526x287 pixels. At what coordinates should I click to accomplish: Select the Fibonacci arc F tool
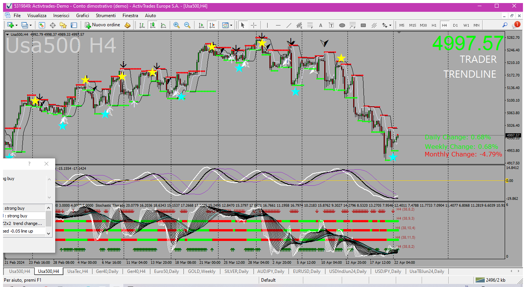coord(353,25)
